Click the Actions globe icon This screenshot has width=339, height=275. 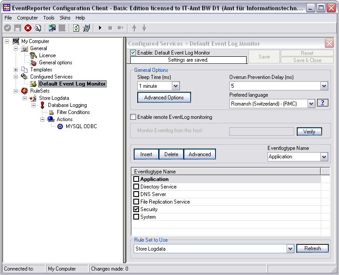pyautogui.click(x=51, y=119)
